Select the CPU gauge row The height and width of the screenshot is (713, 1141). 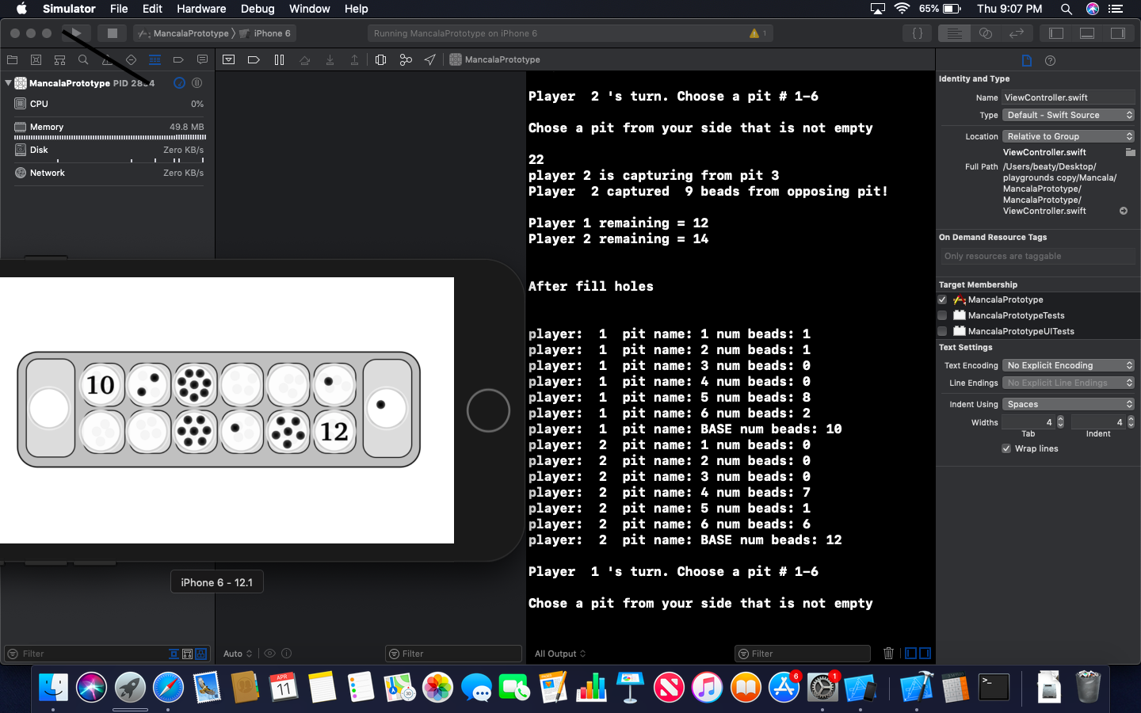tap(109, 104)
